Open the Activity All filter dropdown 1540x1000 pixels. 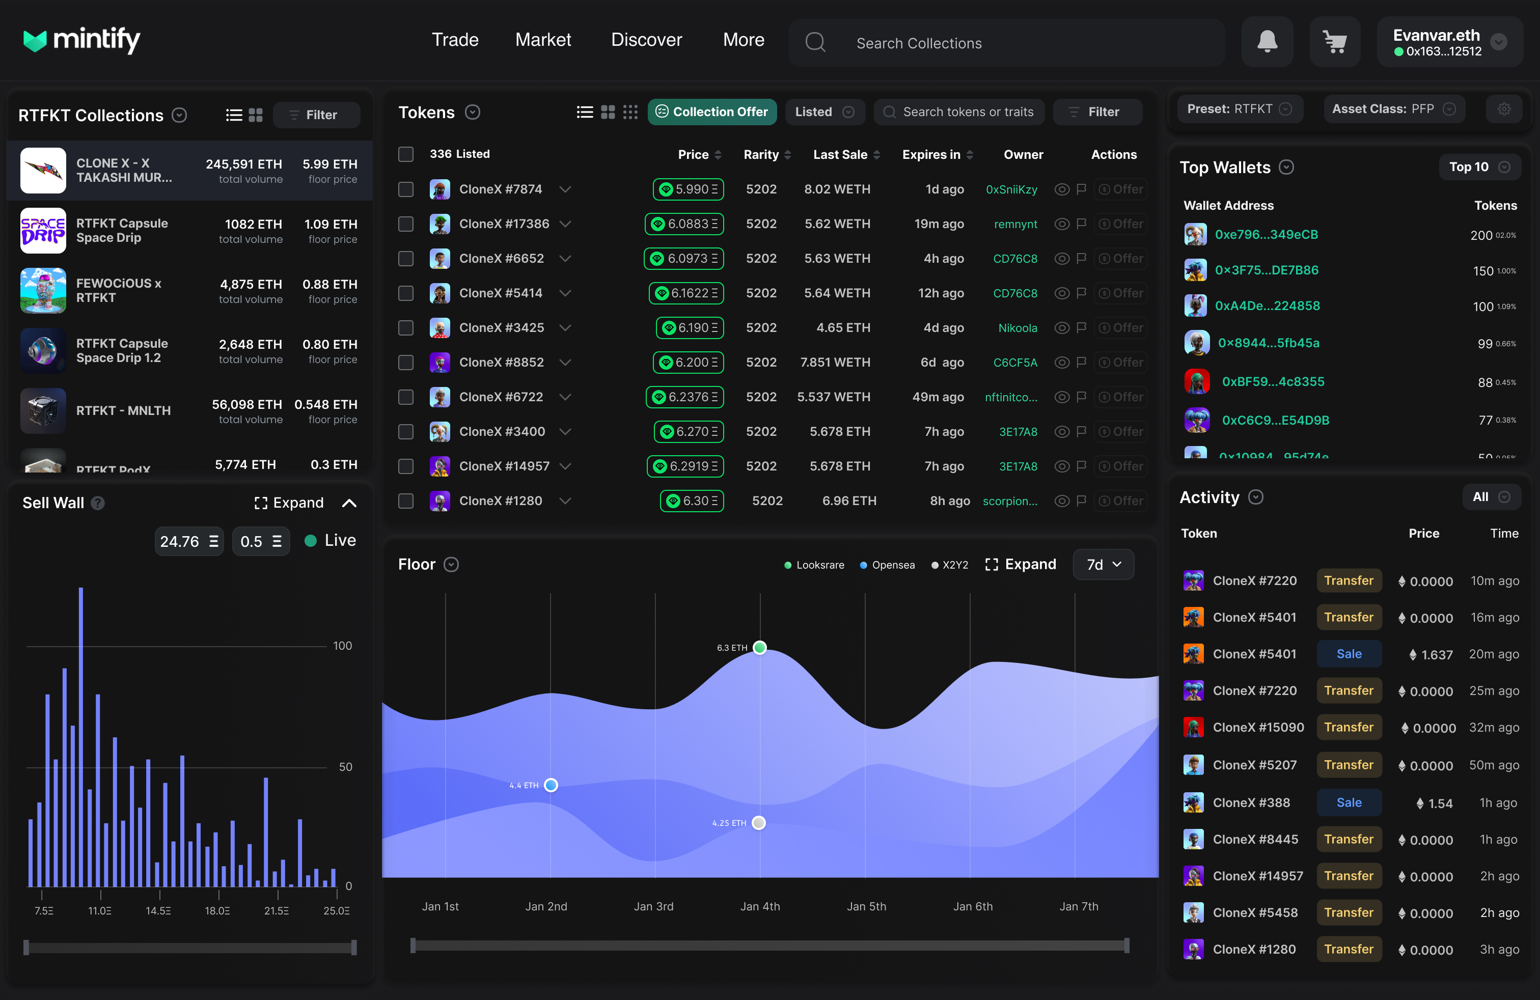click(x=1492, y=497)
